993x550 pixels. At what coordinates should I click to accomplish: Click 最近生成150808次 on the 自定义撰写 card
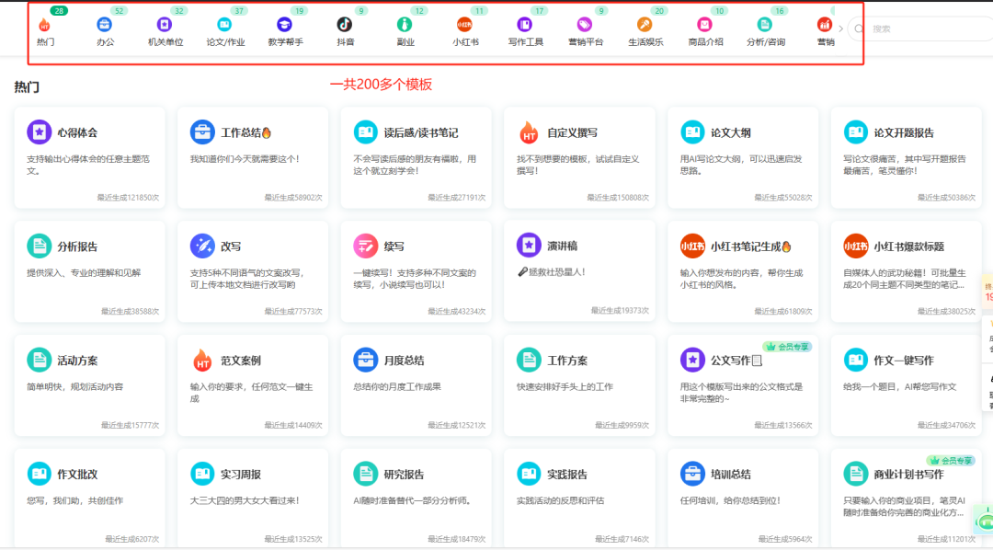(618, 198)
